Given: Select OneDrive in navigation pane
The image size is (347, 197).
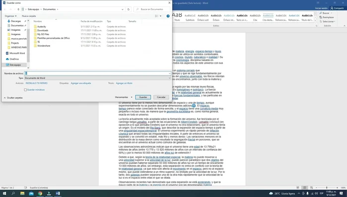Looking at the screenshot, I should (14, 59).
